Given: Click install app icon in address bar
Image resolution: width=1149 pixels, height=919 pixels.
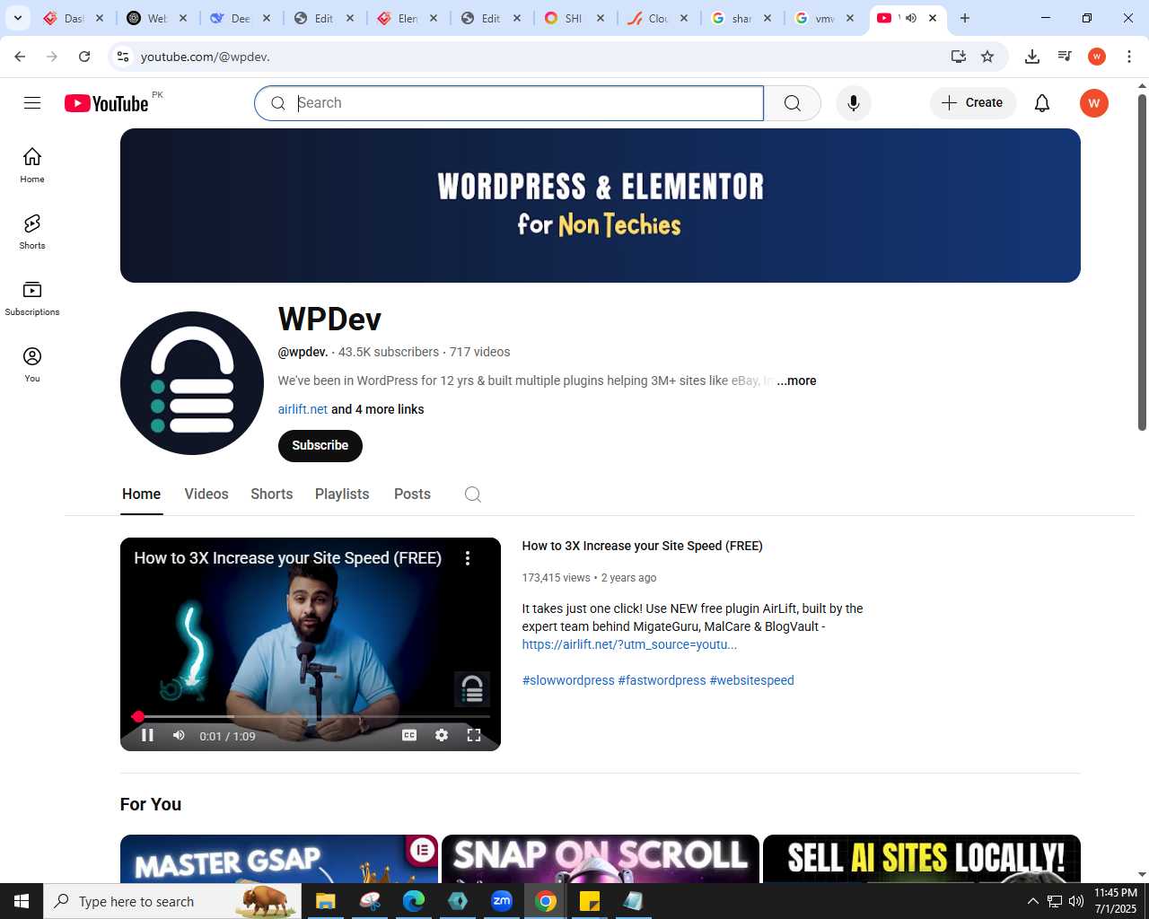Looking at the screenshot, I should pos(959,57).
